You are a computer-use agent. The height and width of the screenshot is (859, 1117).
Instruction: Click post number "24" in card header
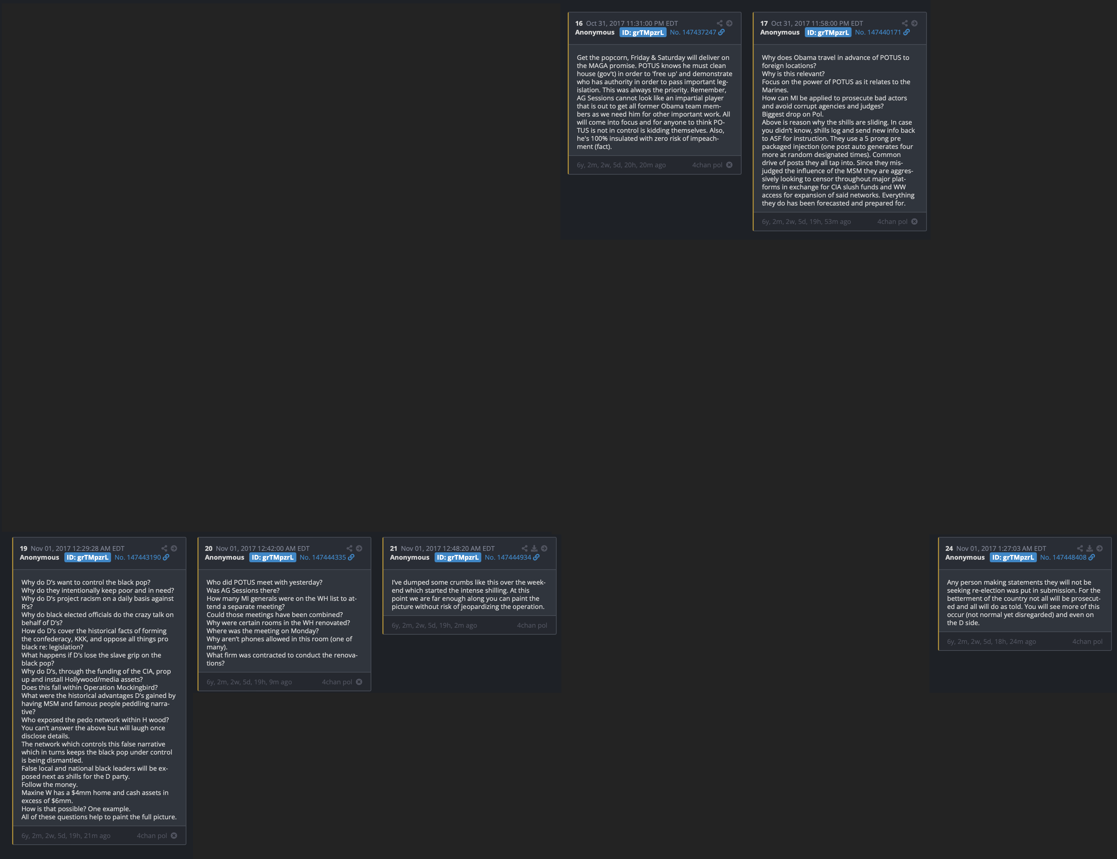coord(949,548)
